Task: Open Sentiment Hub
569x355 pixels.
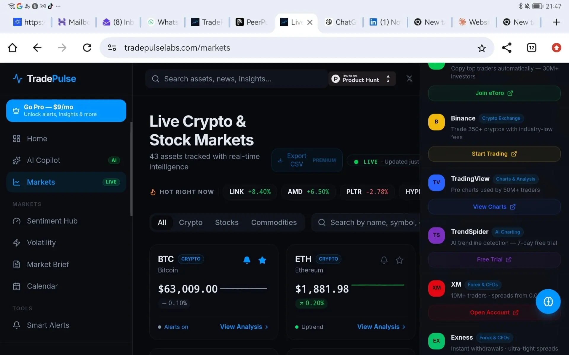Action: (66, 221)
